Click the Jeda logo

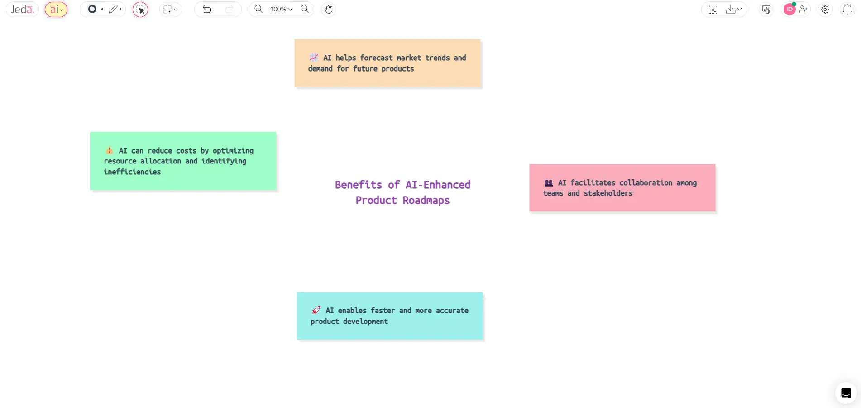click(21, 9)
